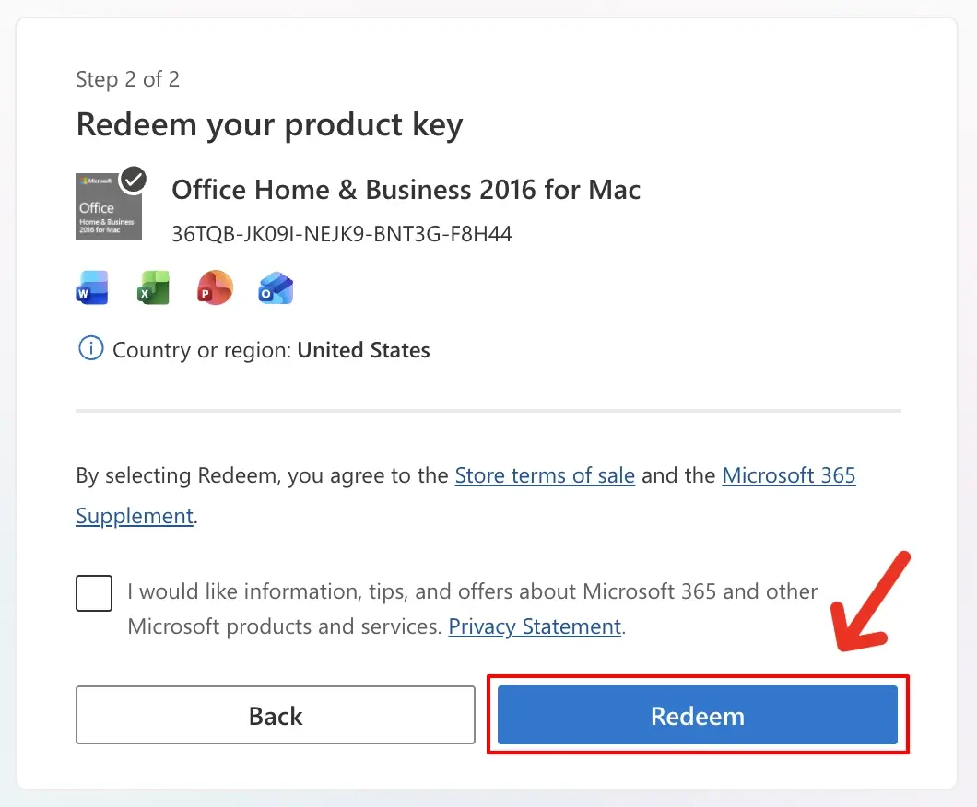Click the Step 2 of 2 label
977x807 pixels.
coord(127,79)
